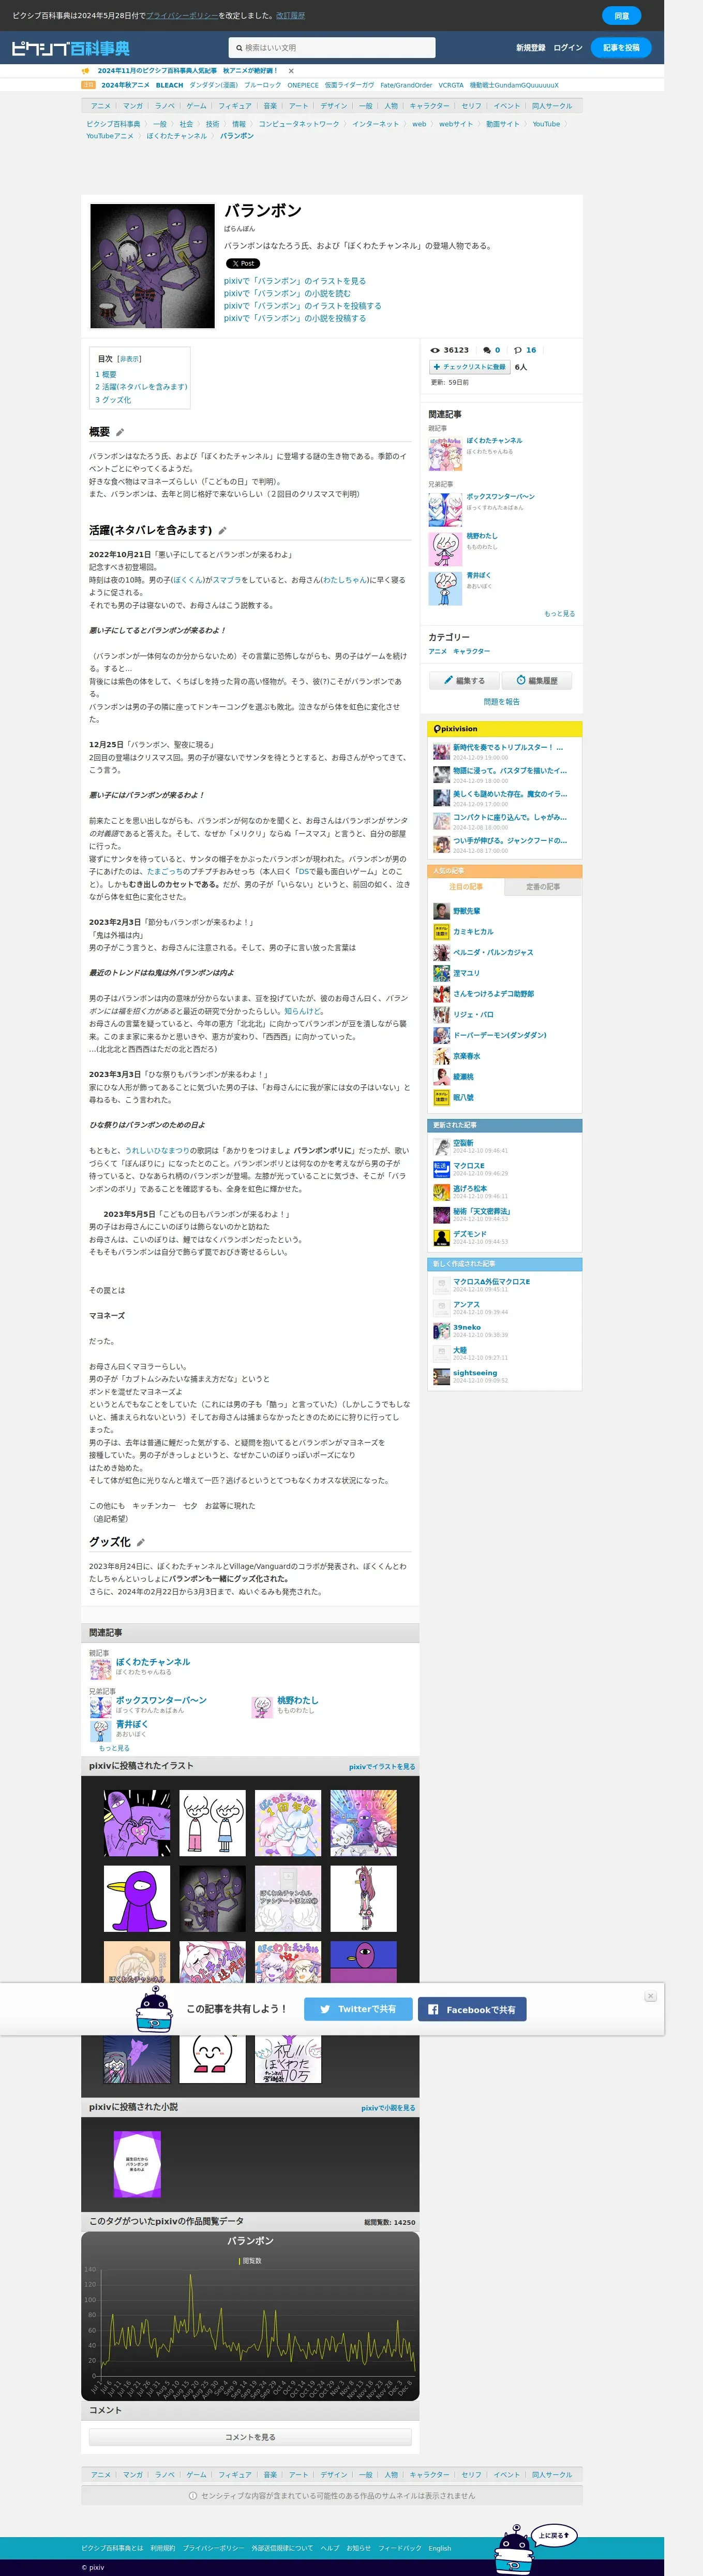Open 空裂斬 updated article link
Screen dimensions: 703x2576
463,1143
